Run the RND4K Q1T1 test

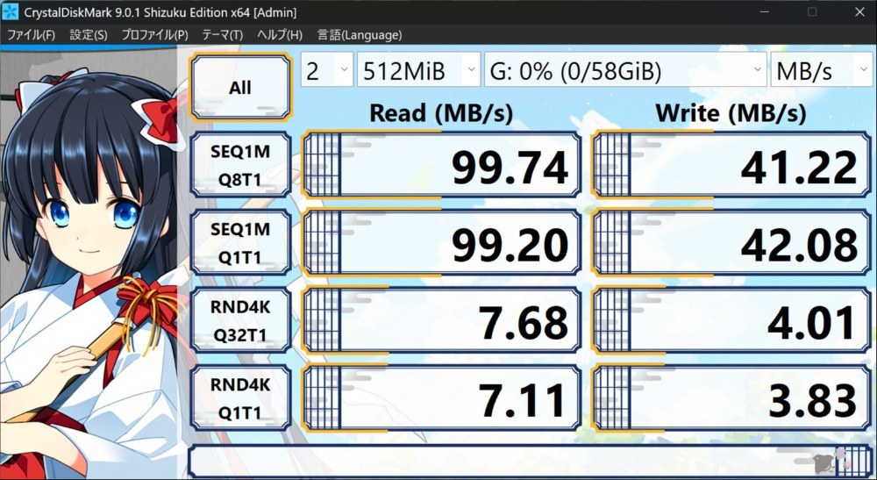coord(240,398)
